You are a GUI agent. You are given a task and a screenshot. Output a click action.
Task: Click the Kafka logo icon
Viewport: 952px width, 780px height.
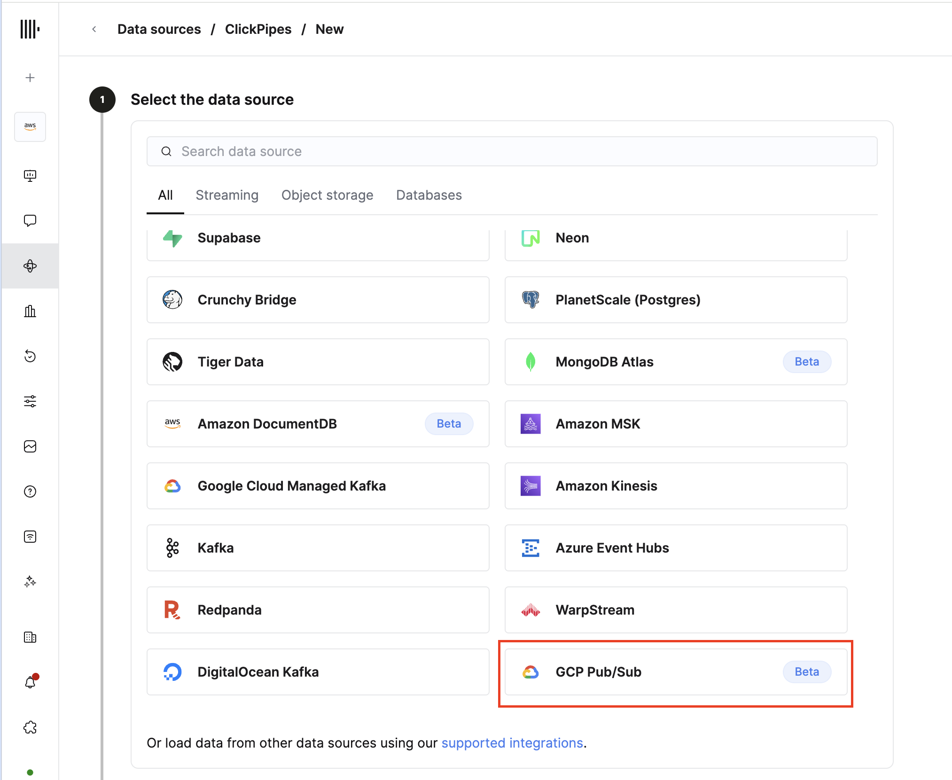coord(172,548)
